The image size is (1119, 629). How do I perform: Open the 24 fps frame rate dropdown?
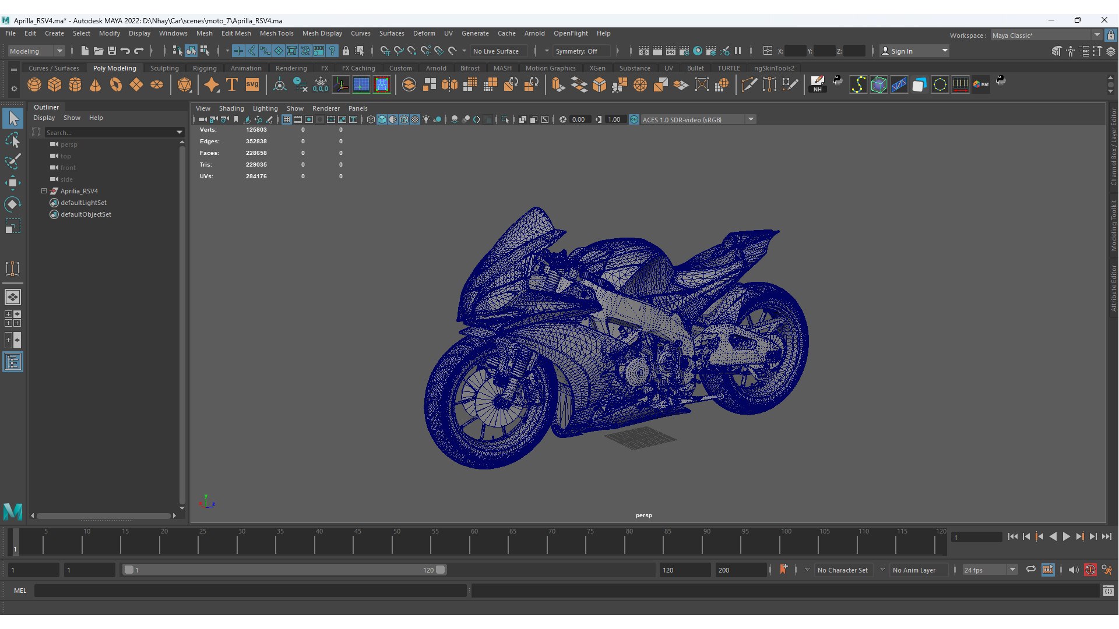tap(990, 570)
